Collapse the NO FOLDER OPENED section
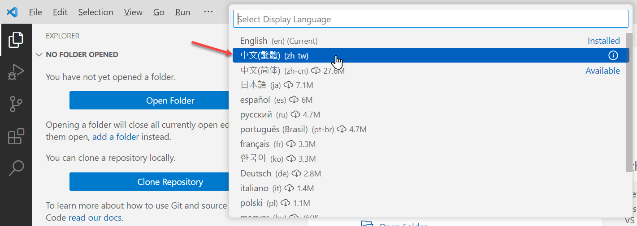 39,55
